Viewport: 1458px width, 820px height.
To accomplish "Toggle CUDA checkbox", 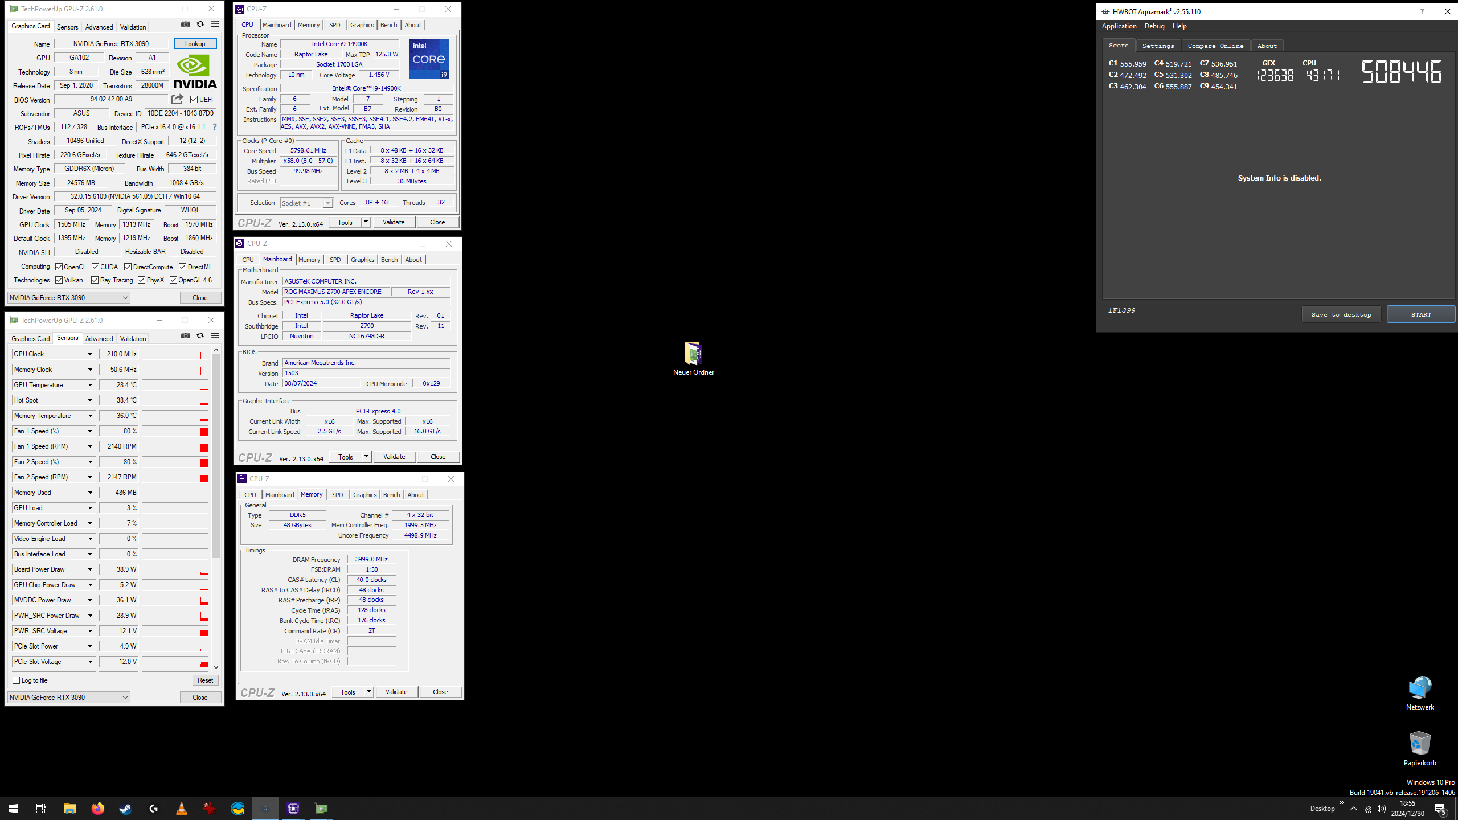I will 95,266.
